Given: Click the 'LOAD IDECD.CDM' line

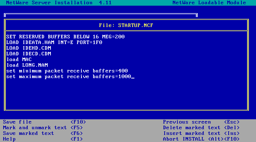Looking at the screenshot, I should tap(29, 54).
